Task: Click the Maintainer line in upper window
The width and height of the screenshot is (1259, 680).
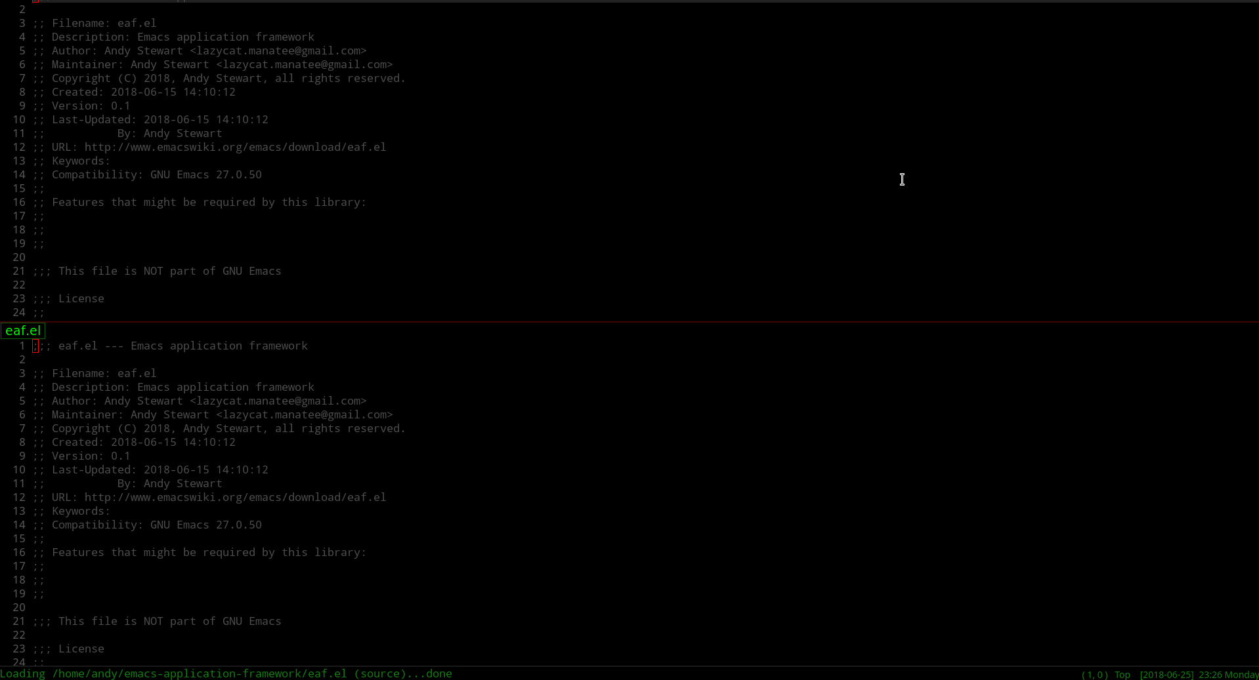Action: click(213, 64)
